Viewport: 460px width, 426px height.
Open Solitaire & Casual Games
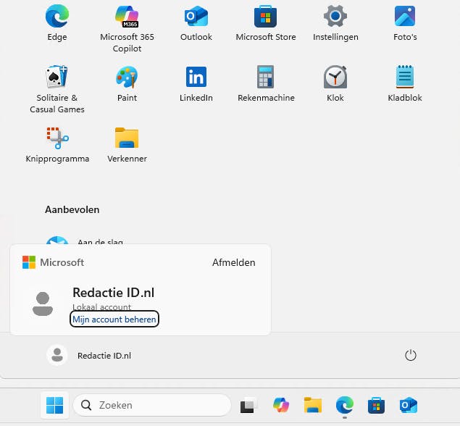[x=57, y=90]
